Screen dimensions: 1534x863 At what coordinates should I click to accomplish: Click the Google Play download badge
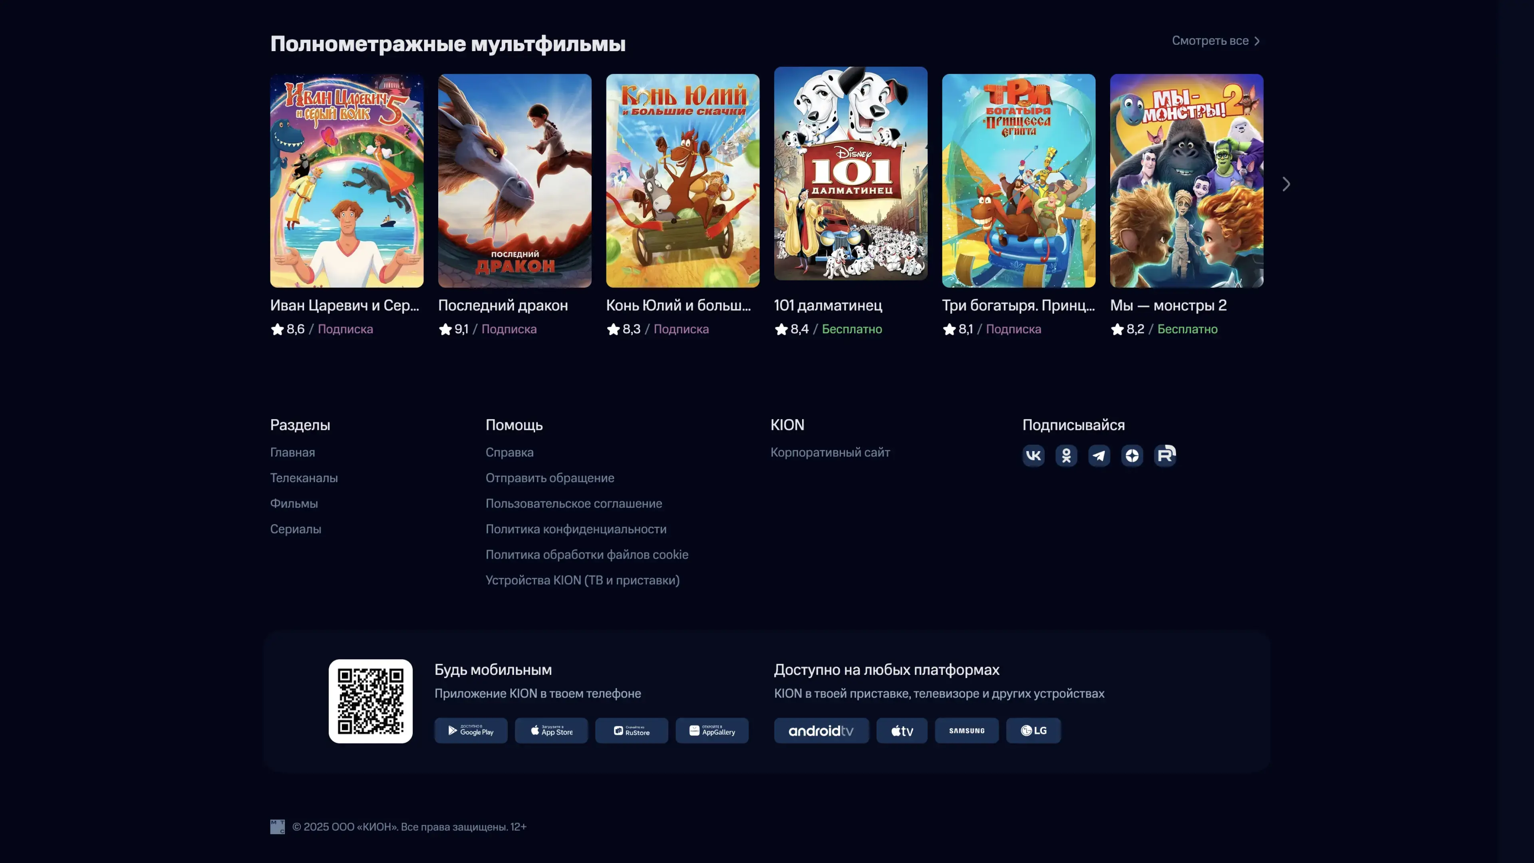[471, 731]
